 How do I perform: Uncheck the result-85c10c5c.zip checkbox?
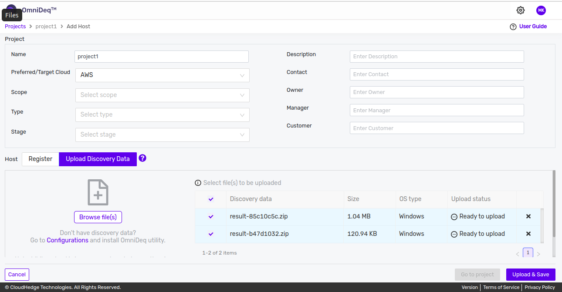coord(211,216)
